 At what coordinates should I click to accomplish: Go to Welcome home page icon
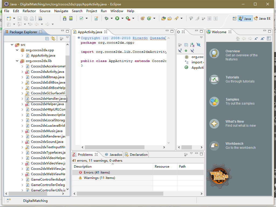coord(238,39)
